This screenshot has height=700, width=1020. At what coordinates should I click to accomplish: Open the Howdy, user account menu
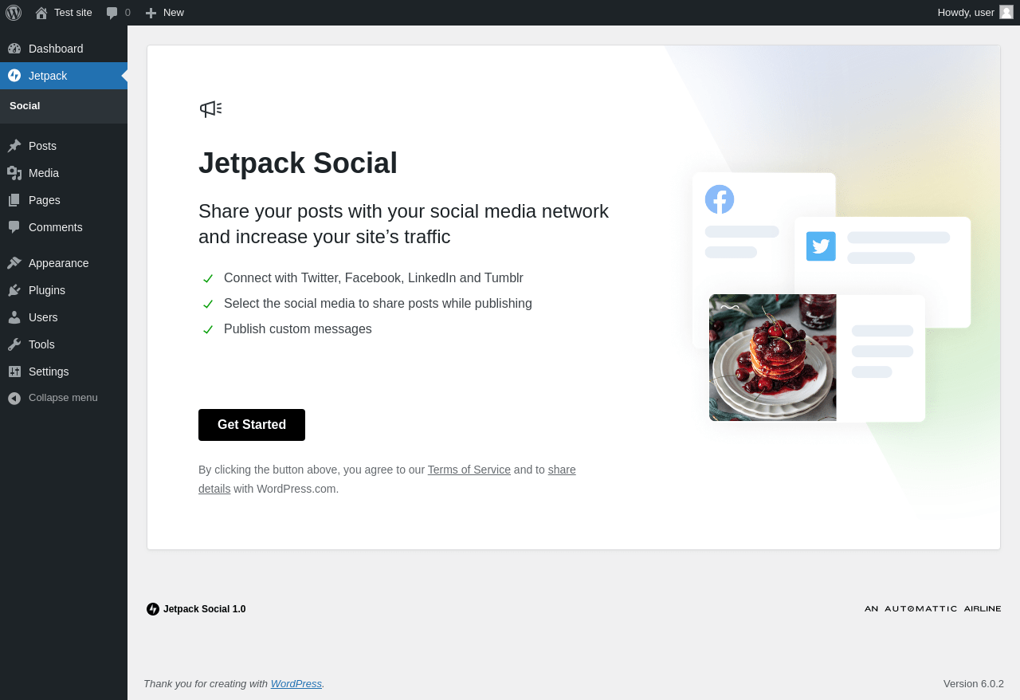click(x=966, y=13)
